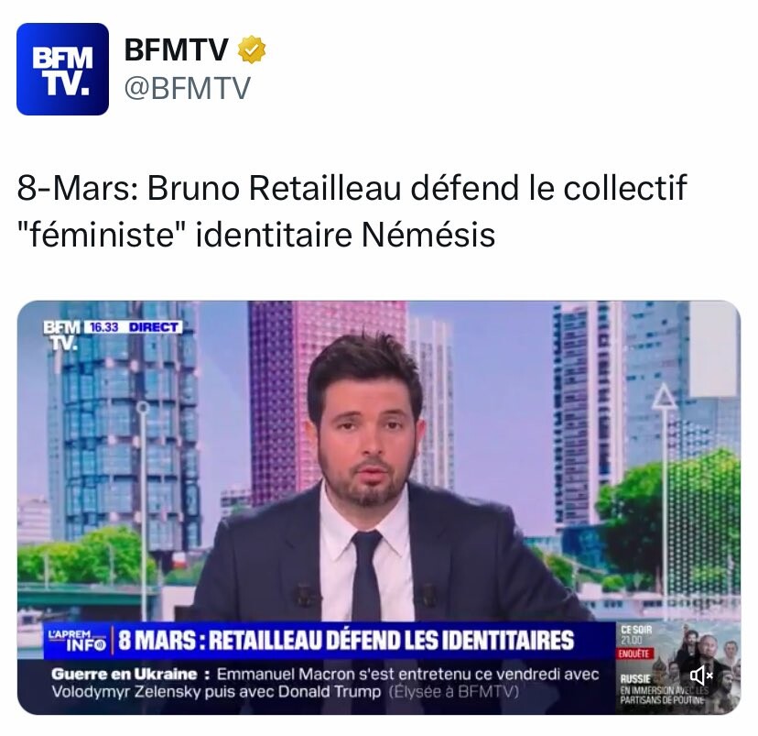This screenshot has height=736, width=758.
Task: Click the Guerre en Ukraine ticker headline
Action: click(125, 674)
